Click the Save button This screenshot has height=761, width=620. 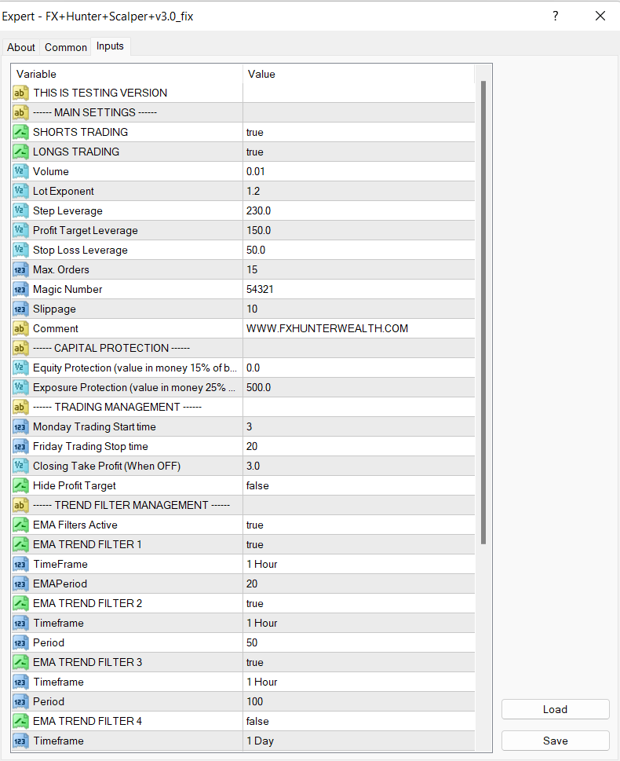click(x=555, y=741)
